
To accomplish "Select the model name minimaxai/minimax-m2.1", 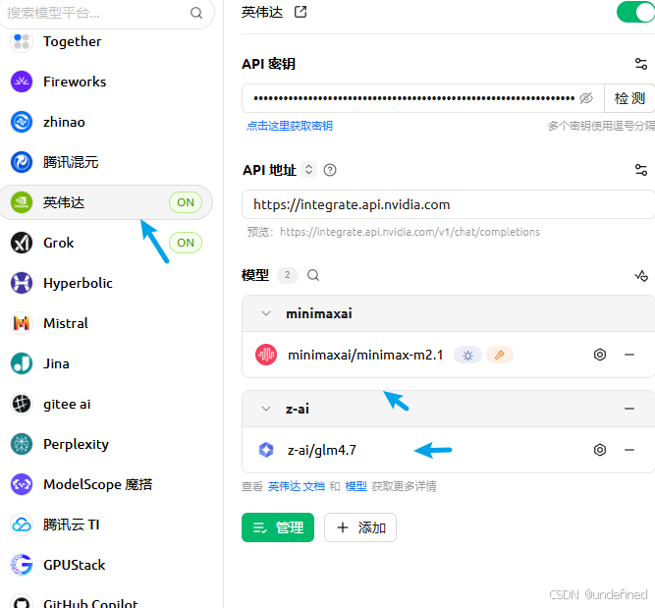I will 365,356.
